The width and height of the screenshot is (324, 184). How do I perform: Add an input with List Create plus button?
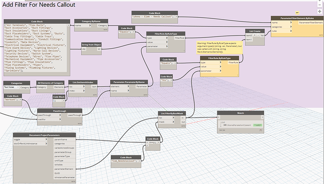coord(255,36)
